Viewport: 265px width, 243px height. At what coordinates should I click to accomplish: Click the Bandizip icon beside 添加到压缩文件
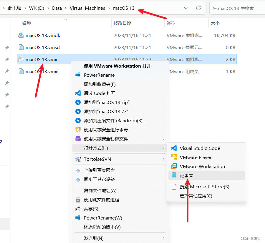click(x=78, y=120)
